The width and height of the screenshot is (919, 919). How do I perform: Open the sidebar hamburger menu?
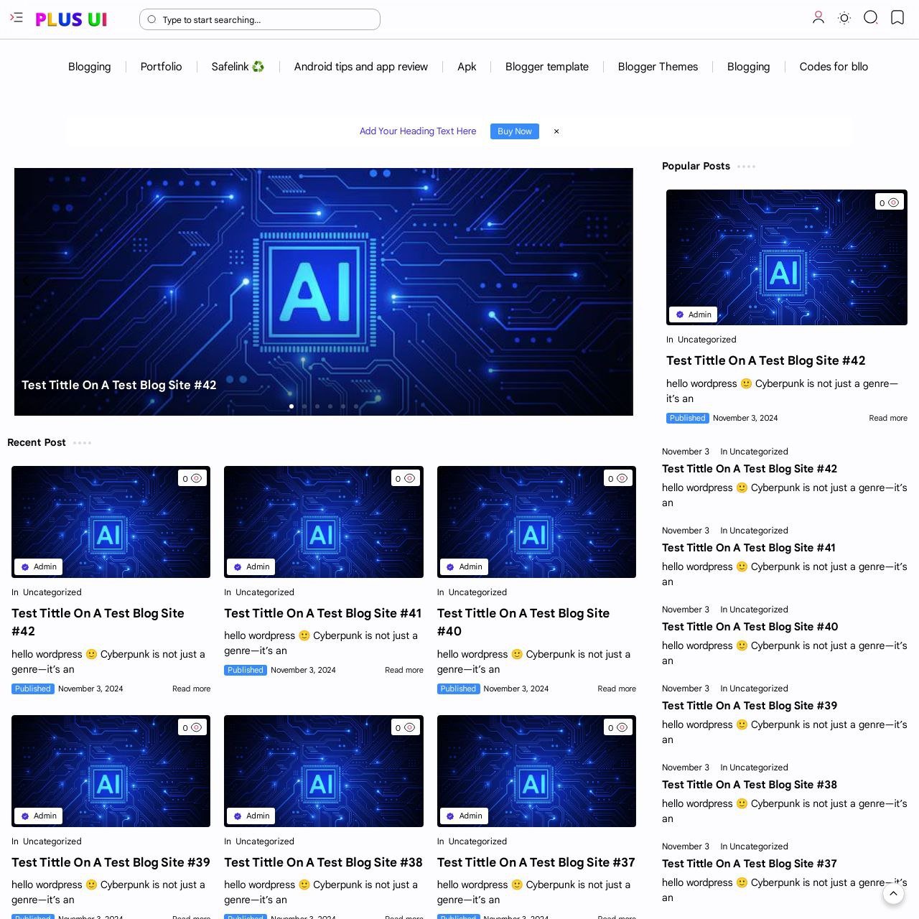pos(16,18)
